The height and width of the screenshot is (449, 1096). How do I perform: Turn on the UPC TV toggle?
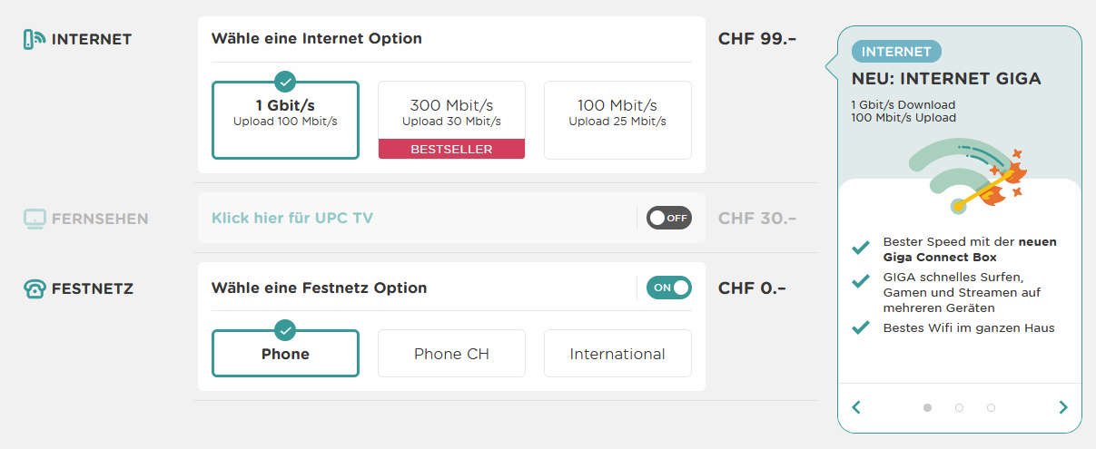coord(668,218)
